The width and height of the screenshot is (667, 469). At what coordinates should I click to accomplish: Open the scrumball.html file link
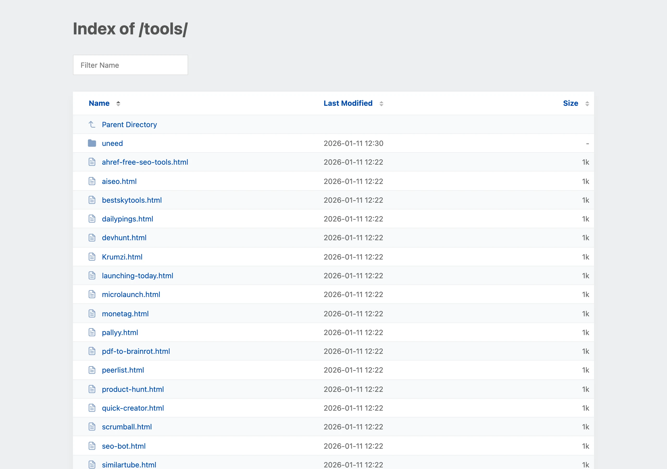click(127, 427)
